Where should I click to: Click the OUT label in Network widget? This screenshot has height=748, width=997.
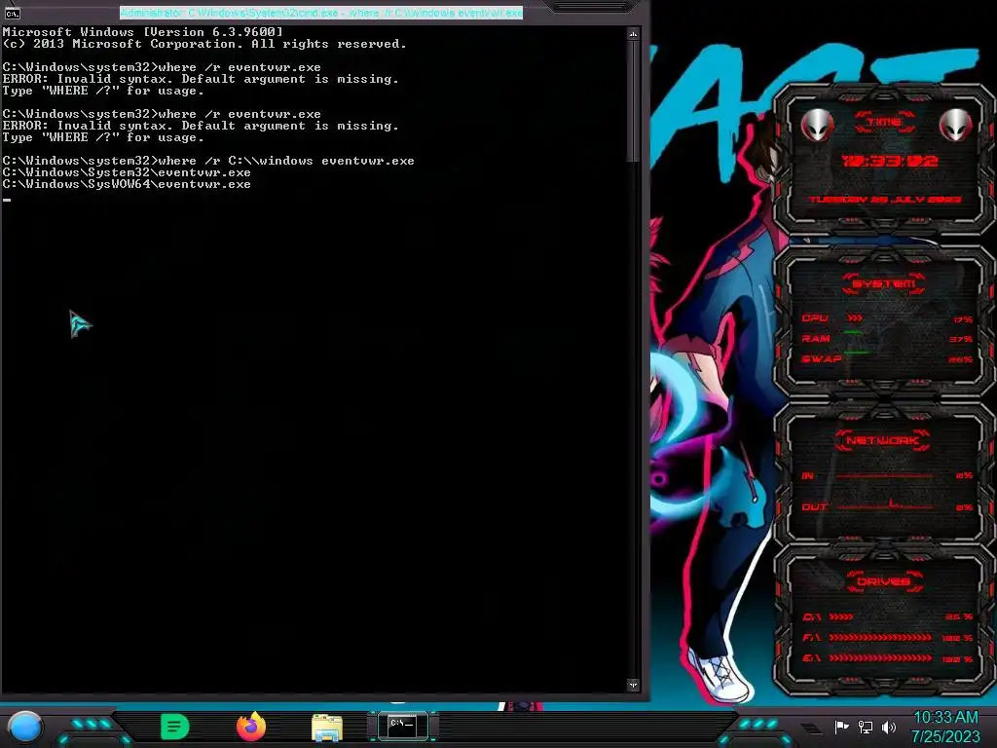815,506
